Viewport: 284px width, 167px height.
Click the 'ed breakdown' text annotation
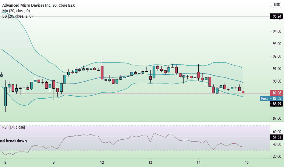tap(13, 141)
